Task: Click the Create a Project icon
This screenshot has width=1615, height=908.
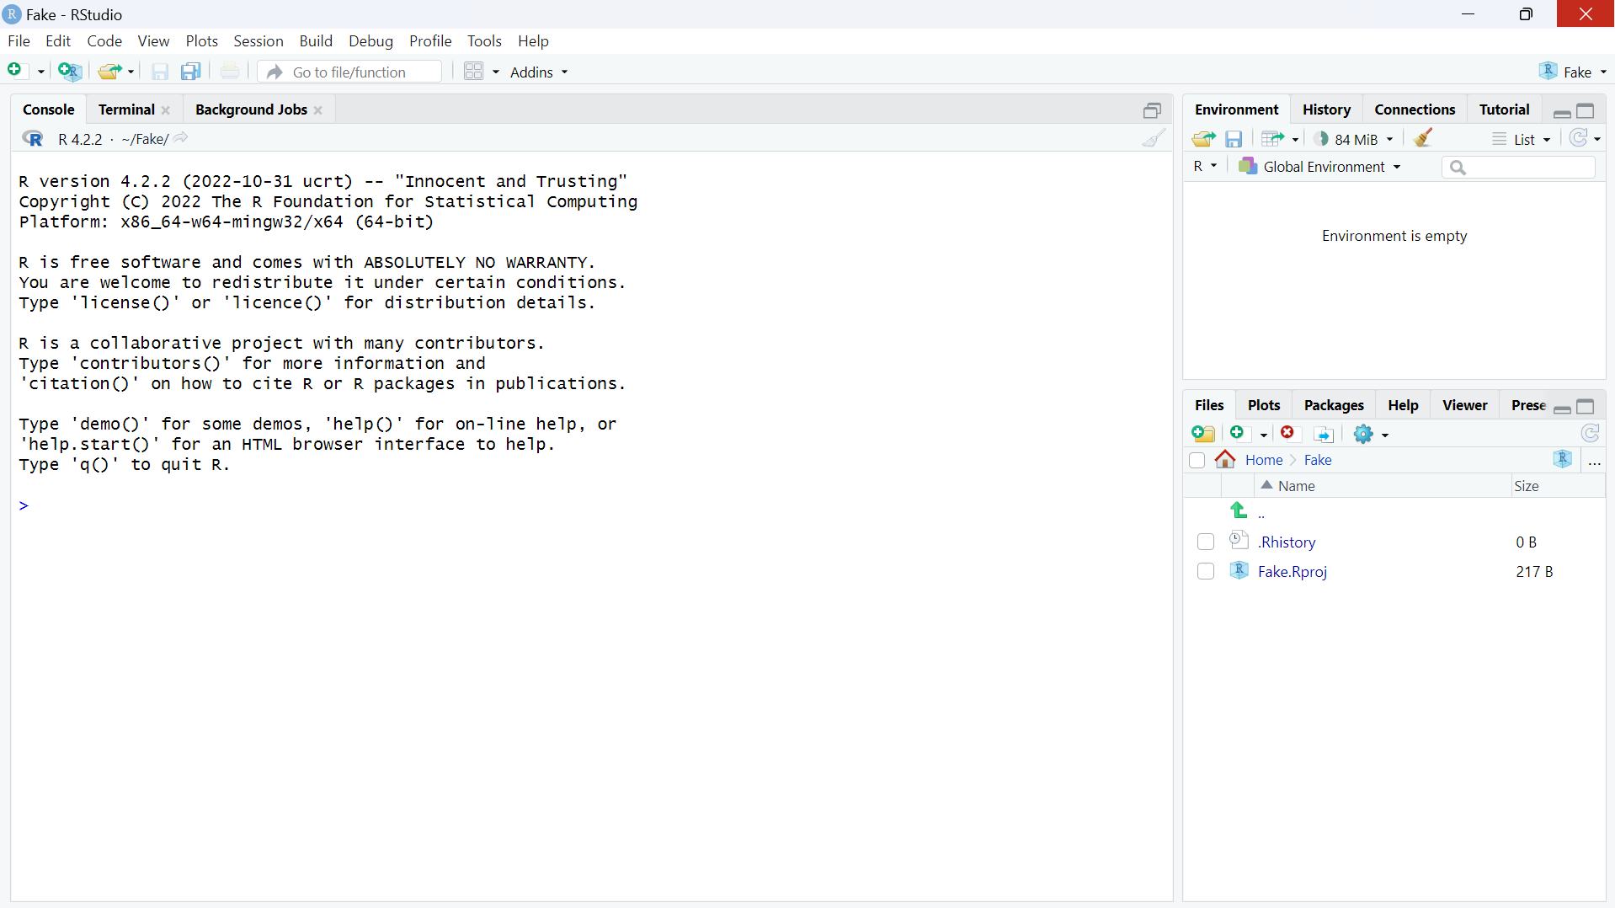Action: click(x=70, y=72)
